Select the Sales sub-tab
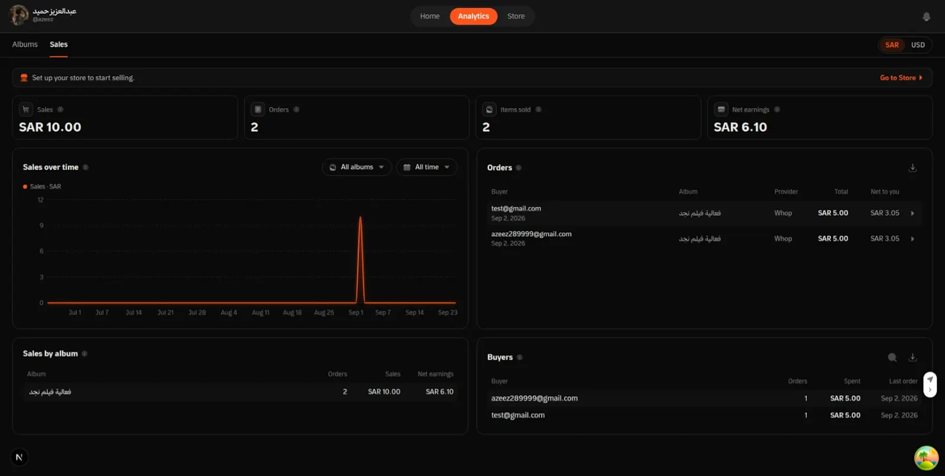945x476 pixels. tap(58, 44)
